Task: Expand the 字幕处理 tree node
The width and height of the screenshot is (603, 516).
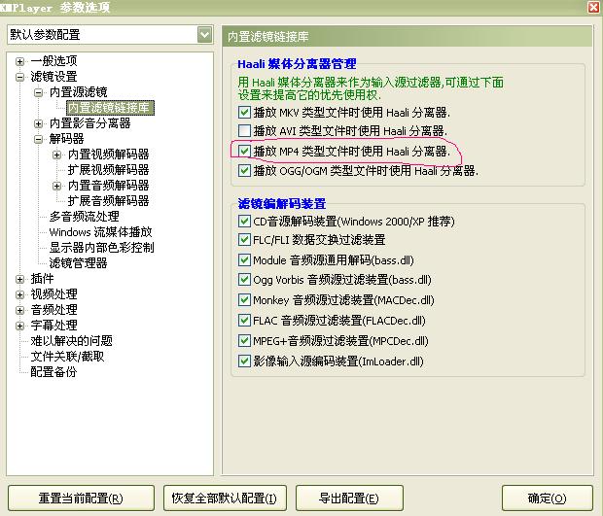Action: 19,326
